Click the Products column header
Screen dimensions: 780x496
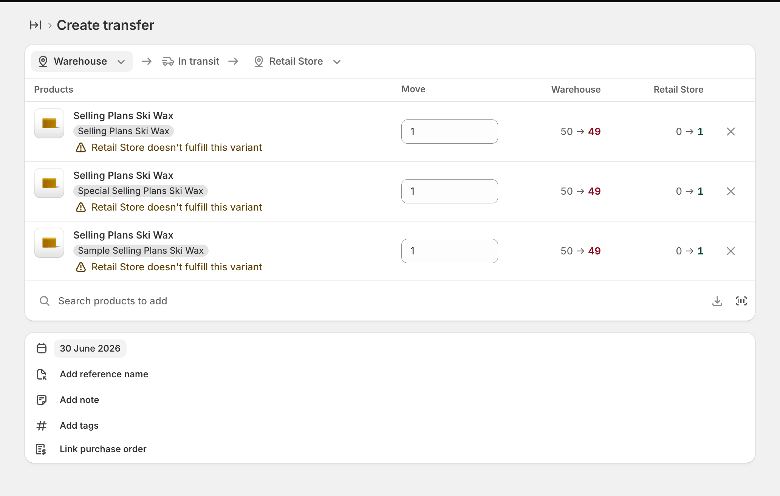click(x=54, y=90)
